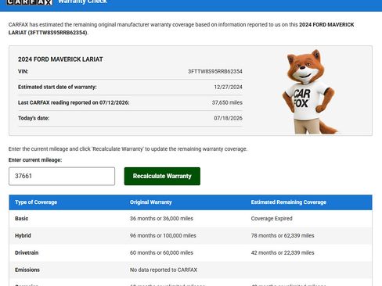The image size is (382, 286).
Task: Click the 'Last CARFAX reading reported on 07/12/2026:' label
Action: 74,102
